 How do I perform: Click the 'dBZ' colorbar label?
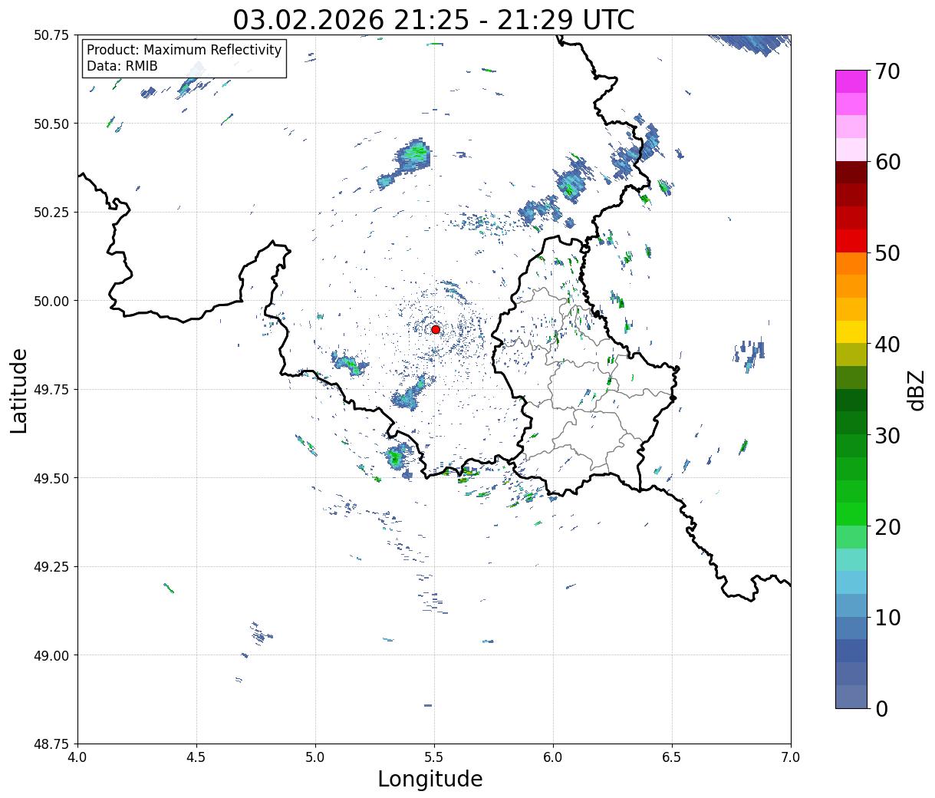(x=916, y=390)
